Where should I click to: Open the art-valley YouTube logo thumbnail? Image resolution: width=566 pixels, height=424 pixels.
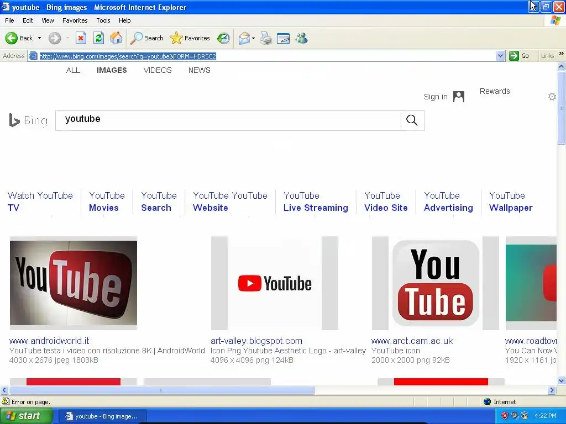(x=274, y=283)
